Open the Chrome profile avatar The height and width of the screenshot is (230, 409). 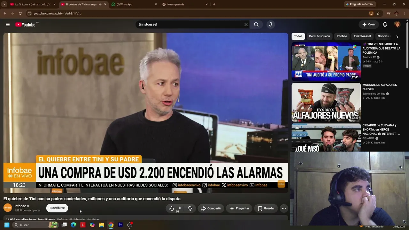396,13
